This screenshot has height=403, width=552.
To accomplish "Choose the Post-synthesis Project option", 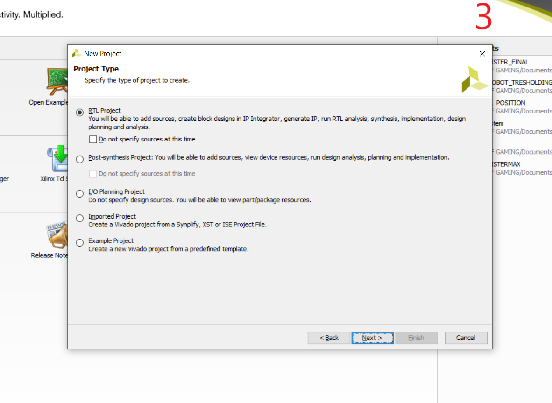I will (80, 159).
